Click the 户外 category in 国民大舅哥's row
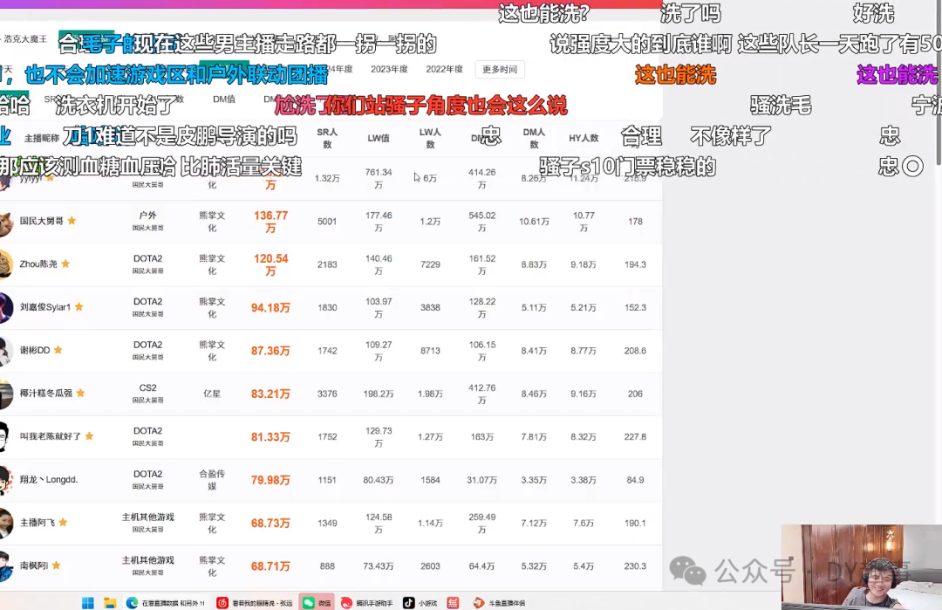The height and width of the screenshot is (610, 942). (x=147, y=216)
